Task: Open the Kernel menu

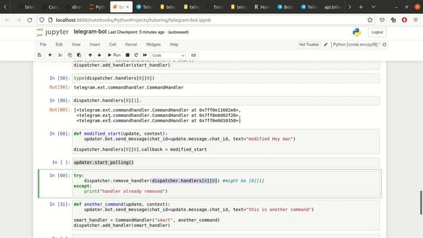Action: click(131, 44)
